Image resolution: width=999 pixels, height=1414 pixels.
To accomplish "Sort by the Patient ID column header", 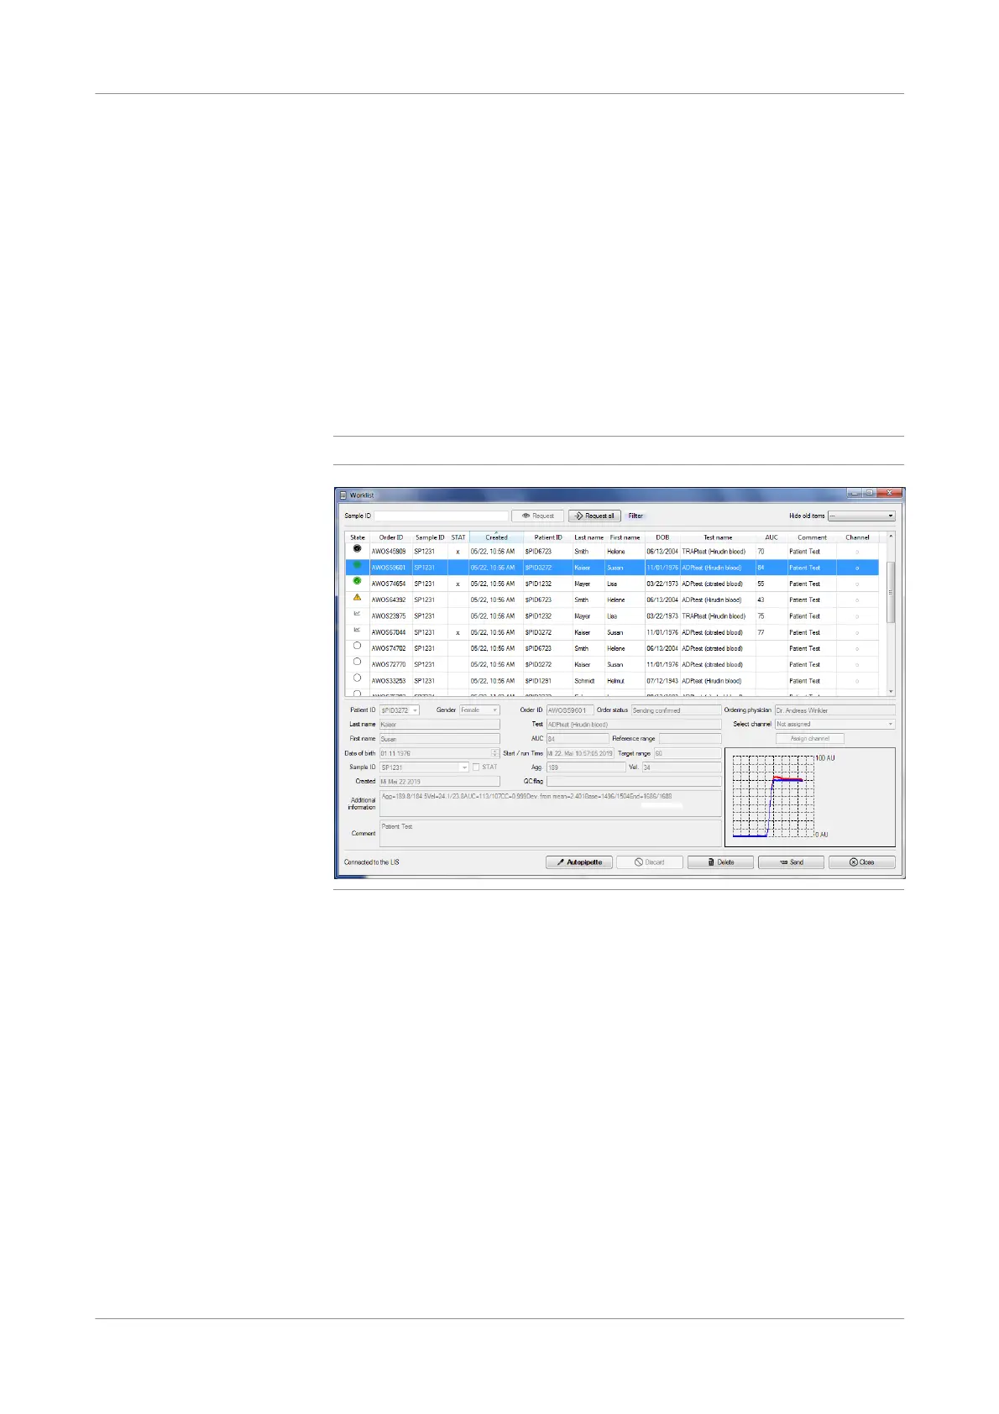I will [548, 537].
